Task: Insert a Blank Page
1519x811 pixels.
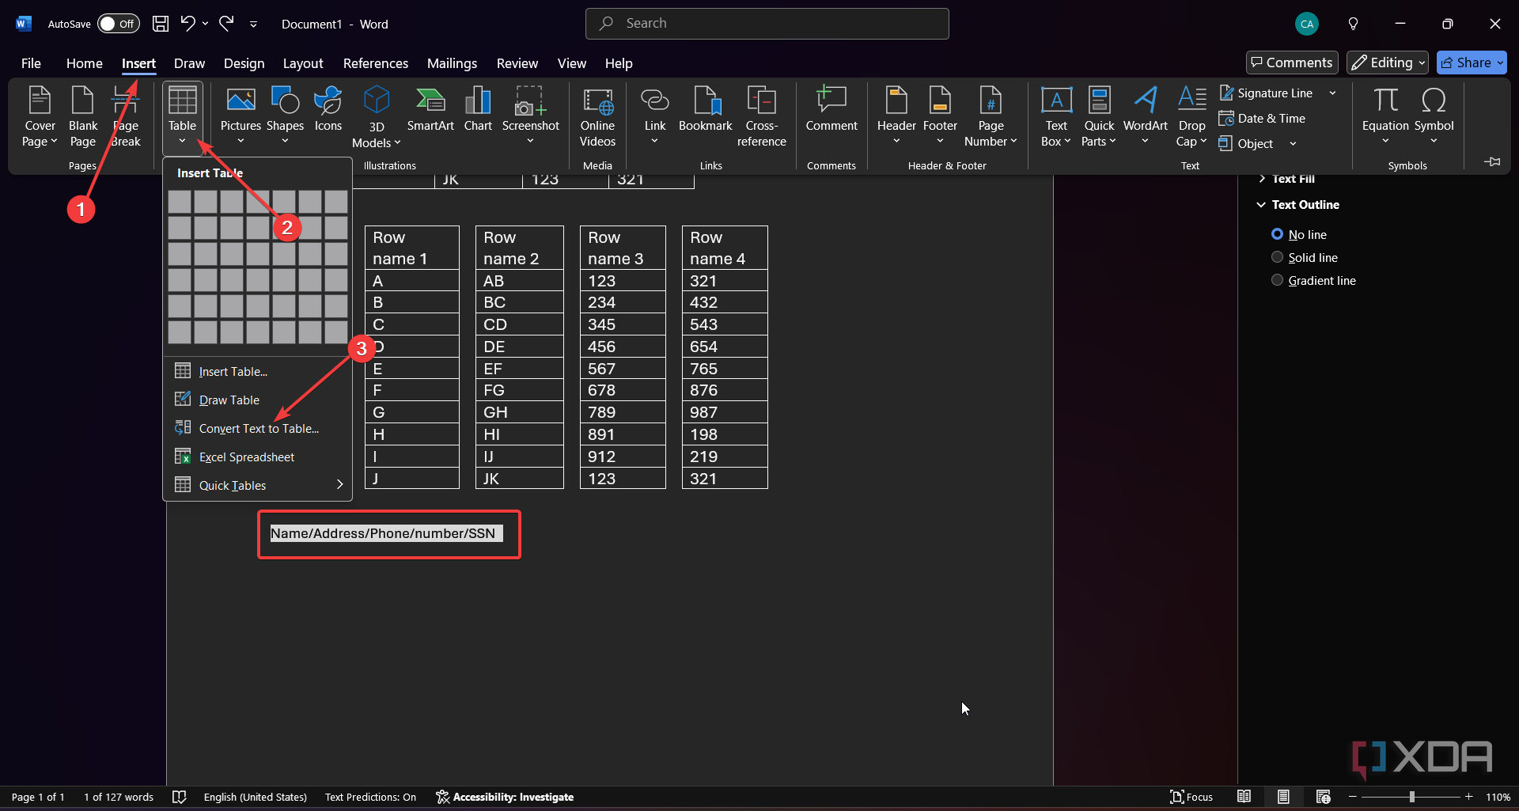Action: [x=83, y=117]
